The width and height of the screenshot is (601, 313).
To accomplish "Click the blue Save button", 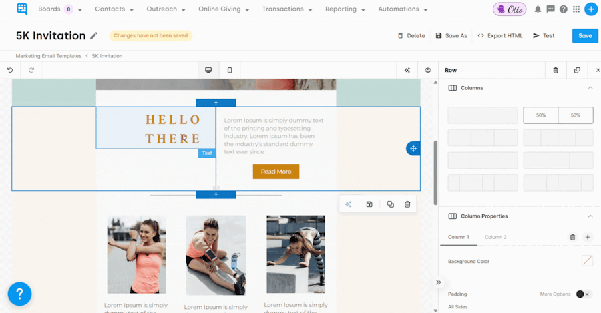I will 585,35.
